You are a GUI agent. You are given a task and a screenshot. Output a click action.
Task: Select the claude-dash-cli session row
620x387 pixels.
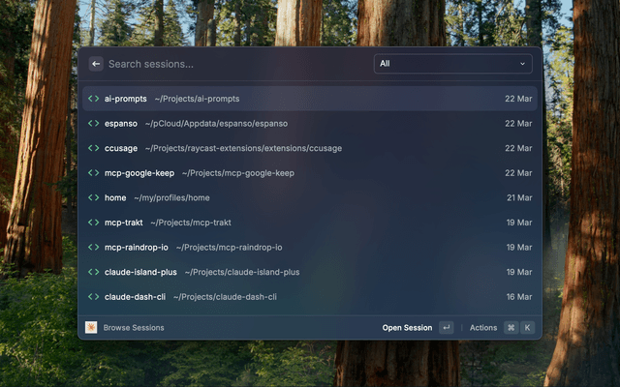pos(310,297)
